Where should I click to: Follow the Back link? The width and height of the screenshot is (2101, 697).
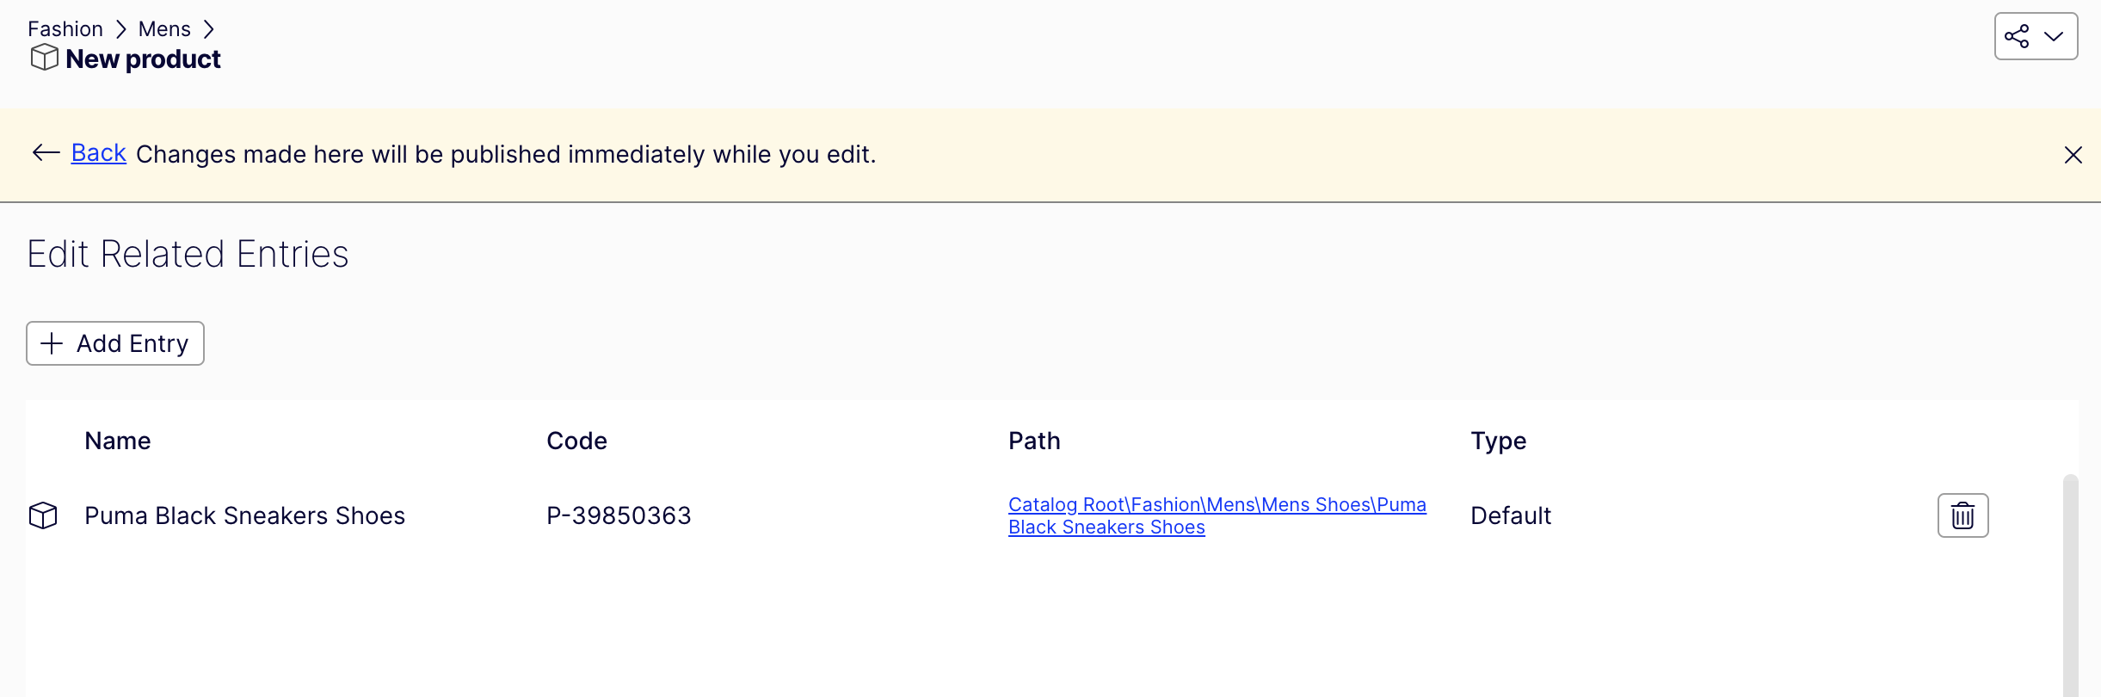(x=99, y=153)
